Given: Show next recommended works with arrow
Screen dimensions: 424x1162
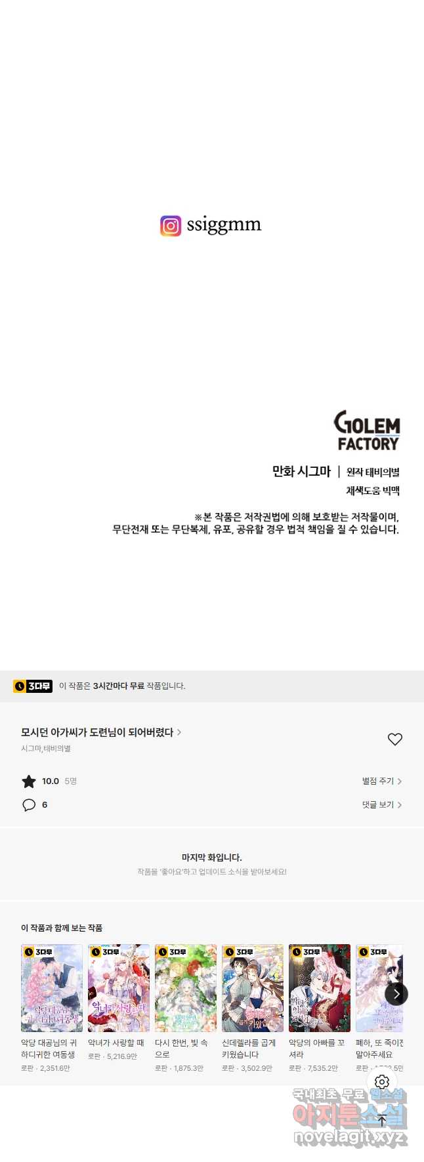Looking at the screenshot, I should tap(396, 993).
